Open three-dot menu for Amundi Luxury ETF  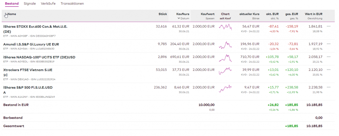pos(328,44)
